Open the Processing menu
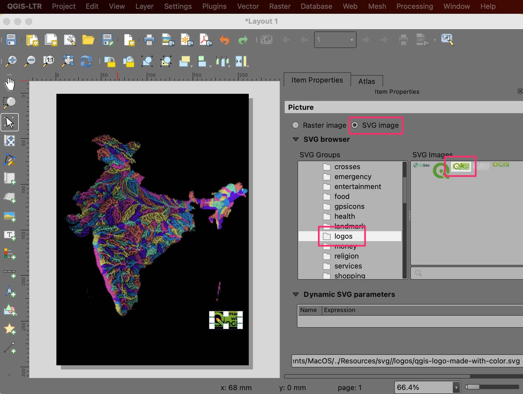523x394 pixels. pyautogui.click(x=414, y=6)
